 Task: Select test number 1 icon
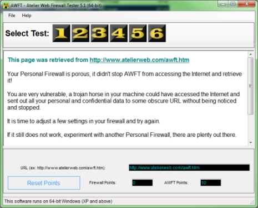[x=62, y=33]
